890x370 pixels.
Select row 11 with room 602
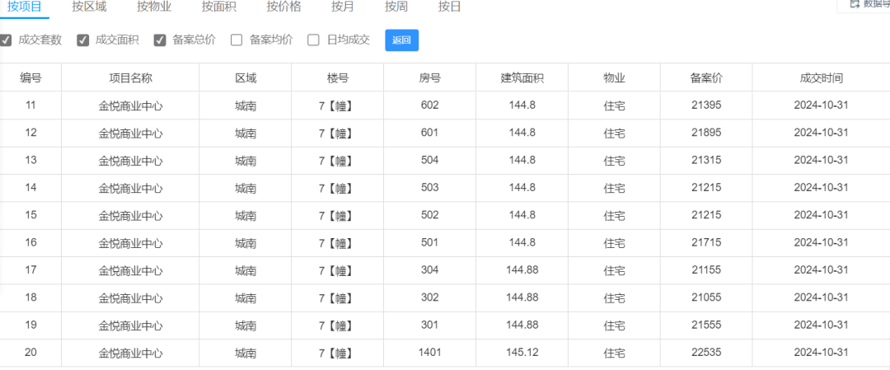click(x=445, y=105)
